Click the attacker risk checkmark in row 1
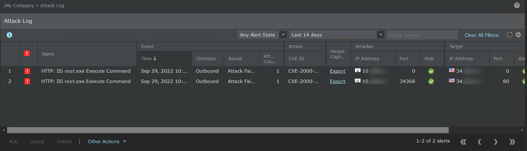Image resolution: width=527 pixels, height=151 pixels. (x=431, y=71)
